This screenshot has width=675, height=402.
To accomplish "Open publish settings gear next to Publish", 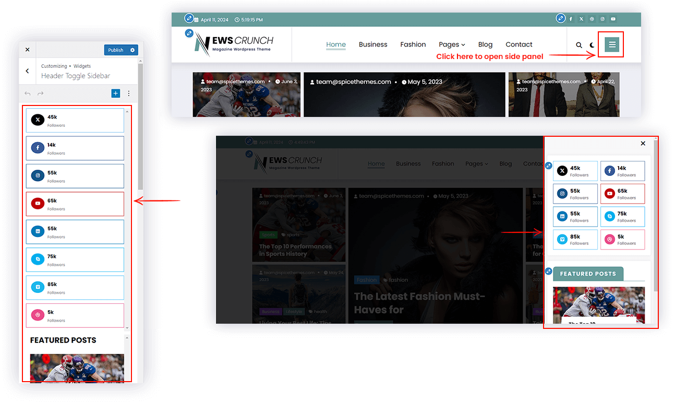I will (x=132, y=50).
